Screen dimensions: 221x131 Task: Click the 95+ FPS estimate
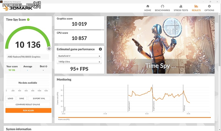(79, 69)
